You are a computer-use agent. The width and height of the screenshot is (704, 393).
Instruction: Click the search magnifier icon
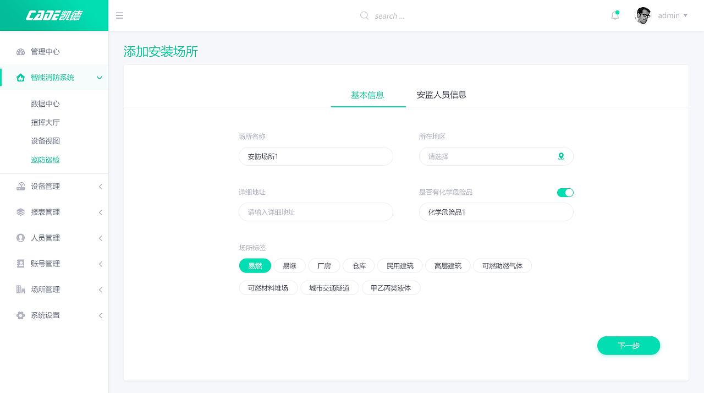tap(364, 15)
